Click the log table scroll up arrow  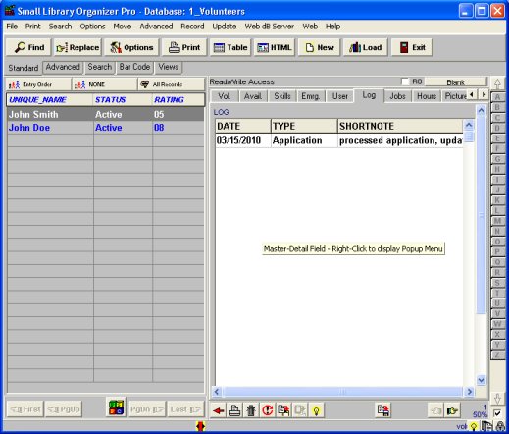469,125
